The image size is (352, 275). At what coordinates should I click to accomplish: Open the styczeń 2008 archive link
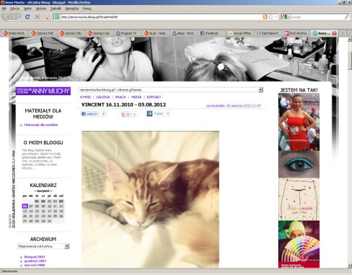(x=34, y=265)
